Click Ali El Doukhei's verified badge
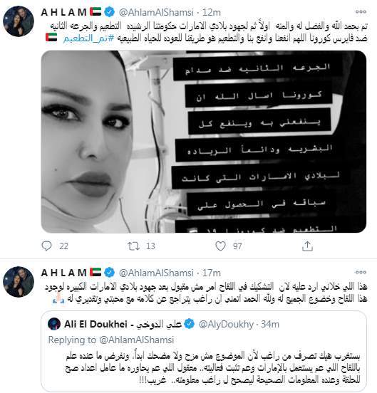The height and width of the screenshot is (393, 377). [x=190, y=324]
